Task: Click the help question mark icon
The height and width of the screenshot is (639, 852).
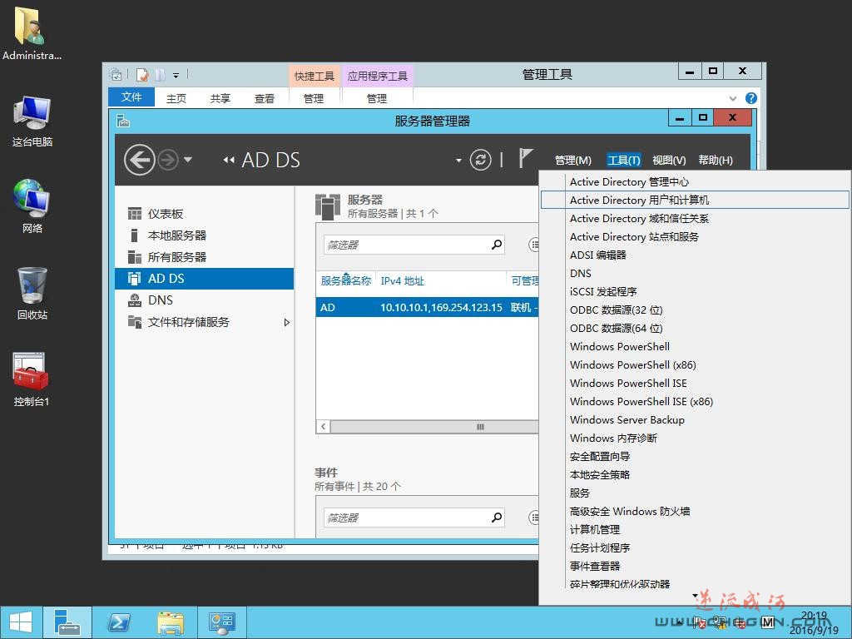Action: pyautogui.click(x=751, y=98)
